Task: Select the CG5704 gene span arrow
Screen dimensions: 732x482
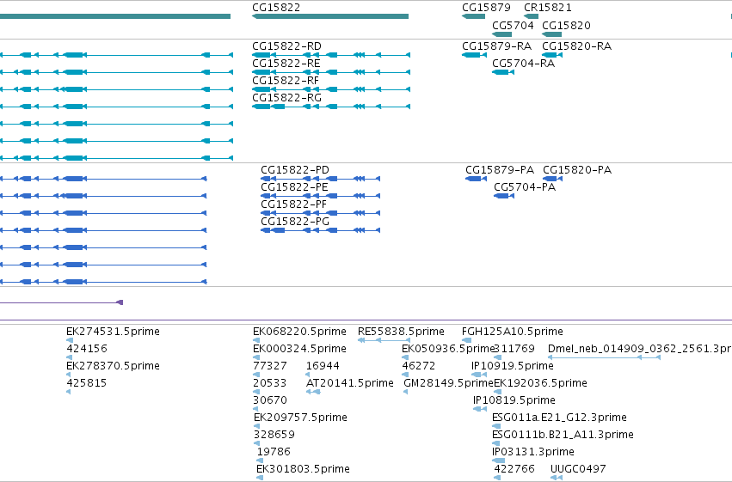Action: (501, 34)
